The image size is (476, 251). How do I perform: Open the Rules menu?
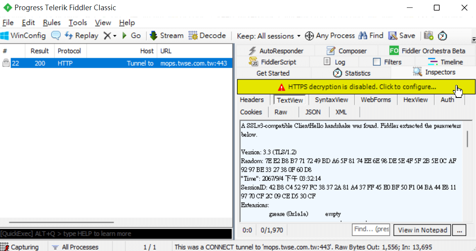click(52, 23)
